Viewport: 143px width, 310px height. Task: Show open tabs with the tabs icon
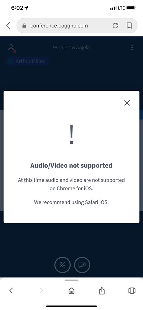[x=132, y=290]
